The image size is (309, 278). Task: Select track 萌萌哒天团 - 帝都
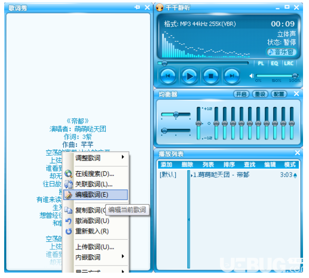point(221,175)
